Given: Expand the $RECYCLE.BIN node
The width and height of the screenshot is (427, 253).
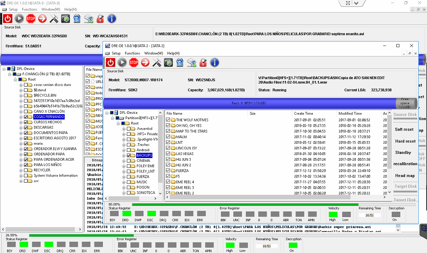Looking at the screenshot, I should (x=21, y=96).
